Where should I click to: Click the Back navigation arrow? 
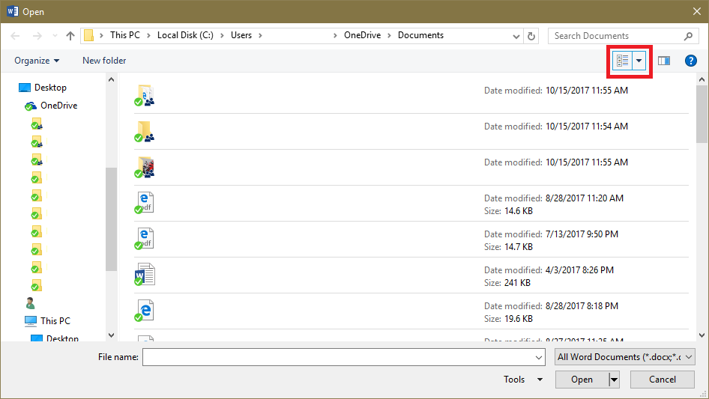tap(15, 36)
